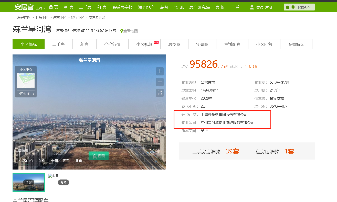
Task: Open the 图片 thumbnail
Action: tap(64, 182)
